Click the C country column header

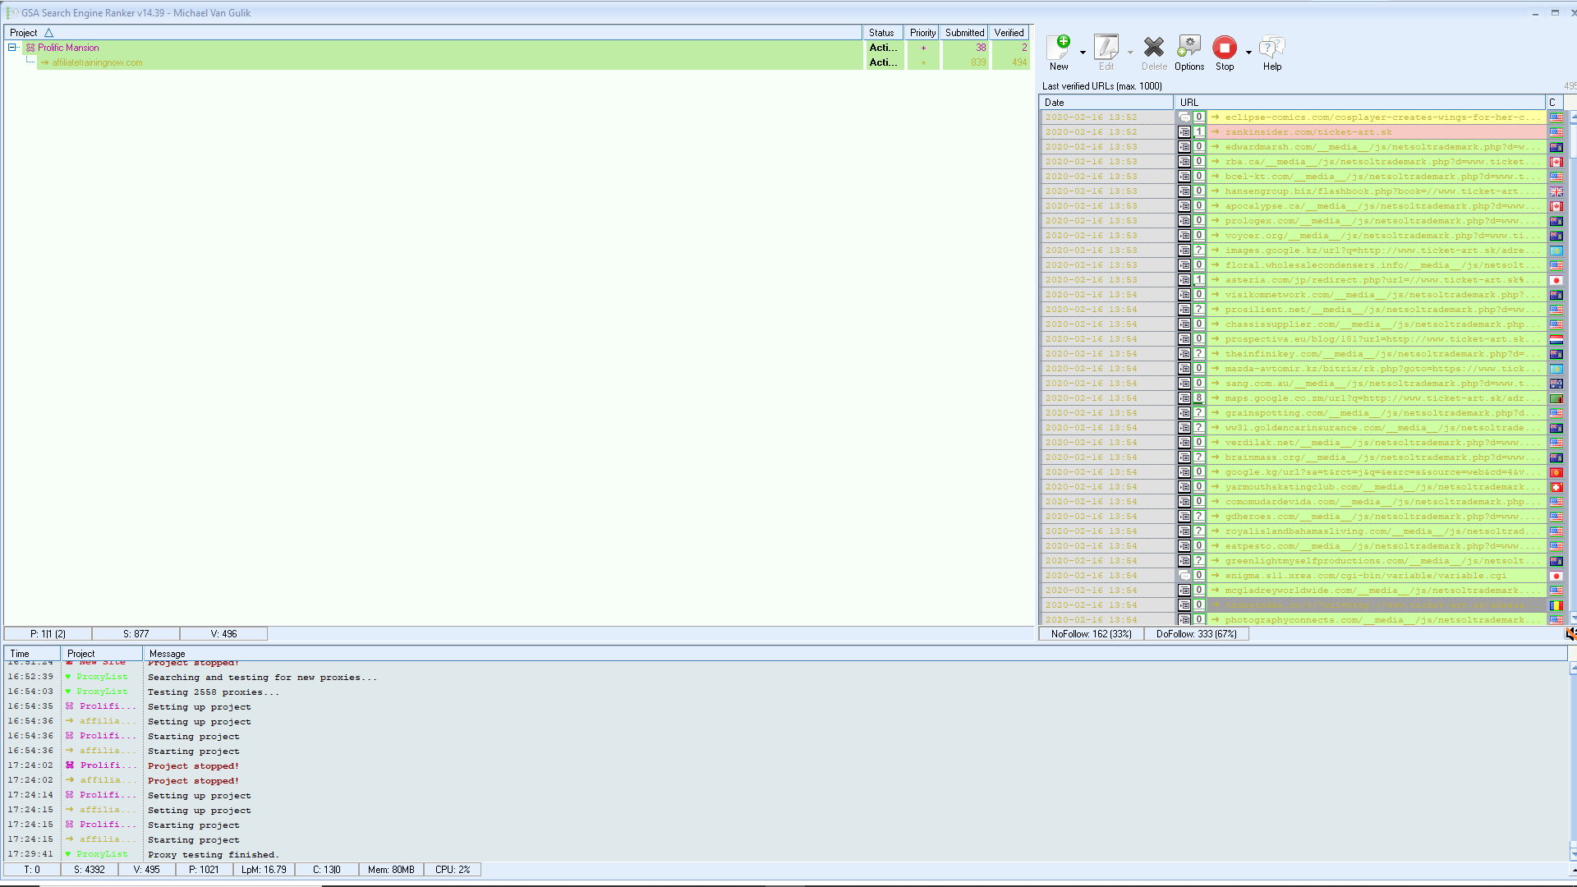pyautogui.click(x=1555, y=103)
